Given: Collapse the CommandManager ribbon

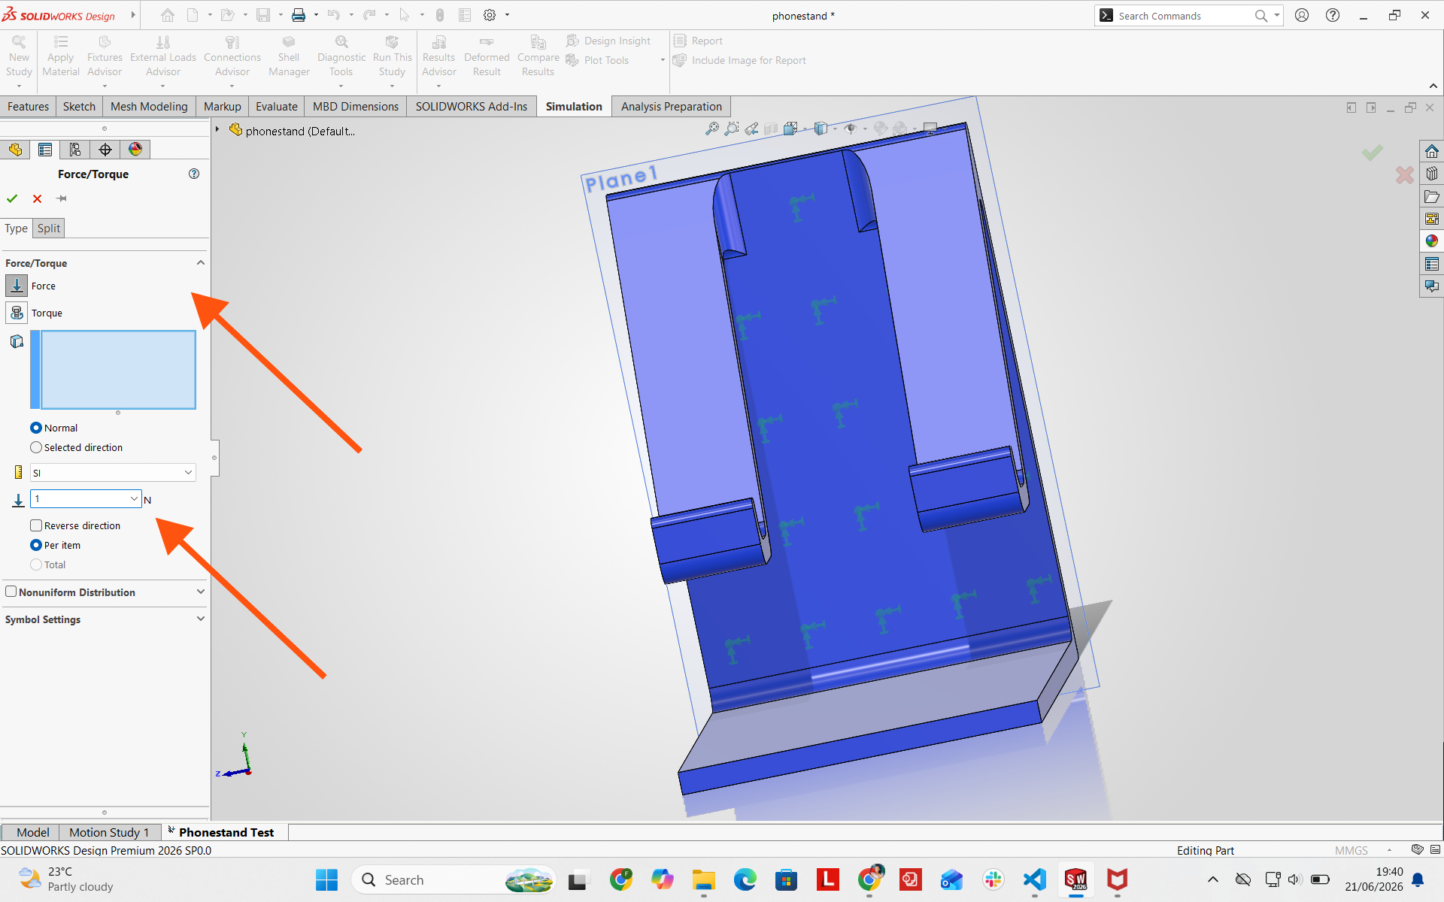Looking at the screenshot, I should (1433, 86).
